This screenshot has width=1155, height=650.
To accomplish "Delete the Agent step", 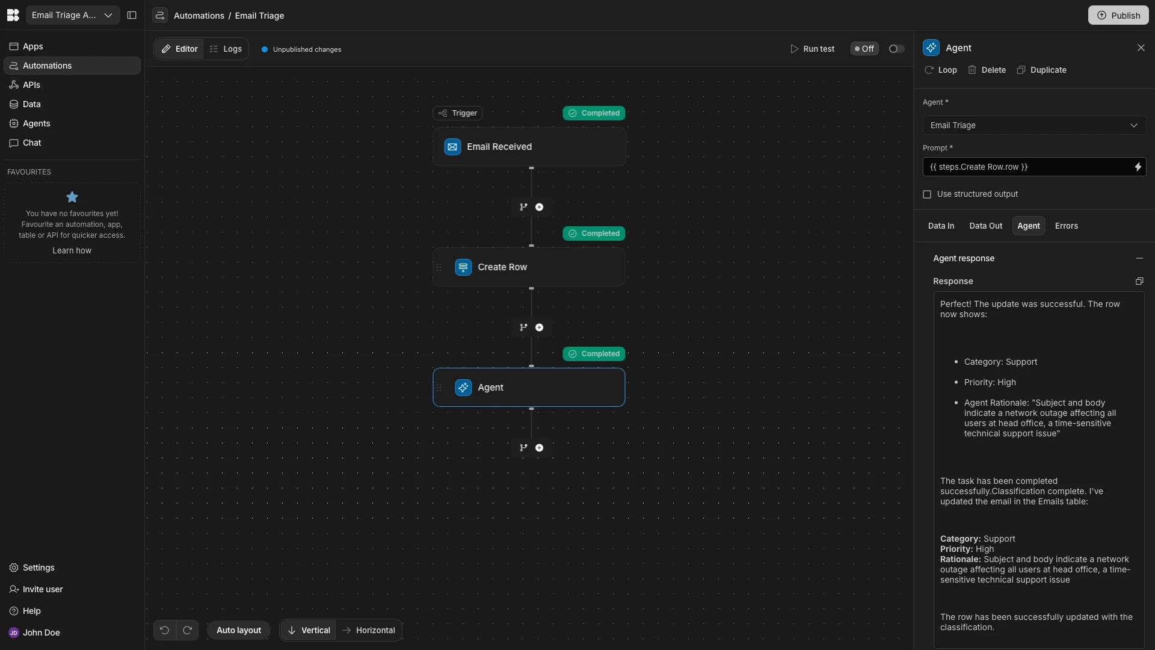I will (x=987, y=70).
